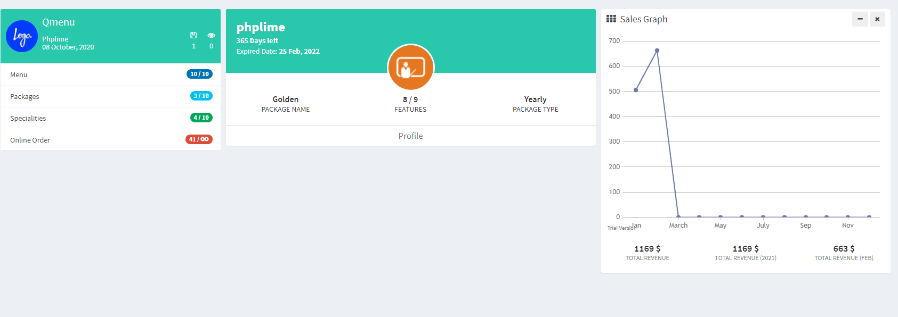
Task: Click the orange presentation package icon
Action: pos(410,68)
